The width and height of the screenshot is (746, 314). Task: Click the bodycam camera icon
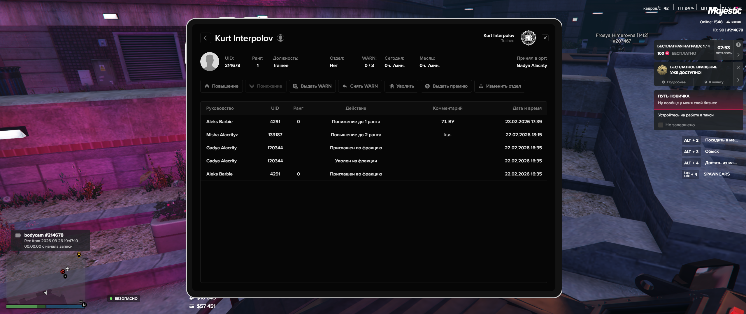pos(18,235)
